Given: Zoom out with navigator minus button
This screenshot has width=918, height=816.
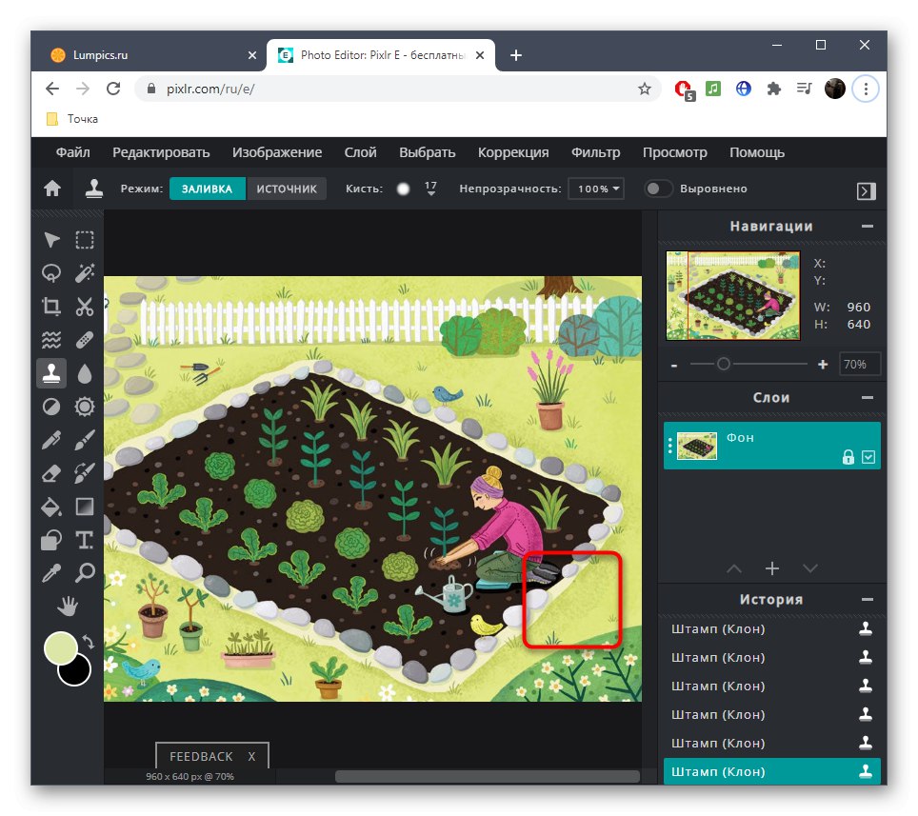Looking at the screenshot, I should [x=674, y=366].
